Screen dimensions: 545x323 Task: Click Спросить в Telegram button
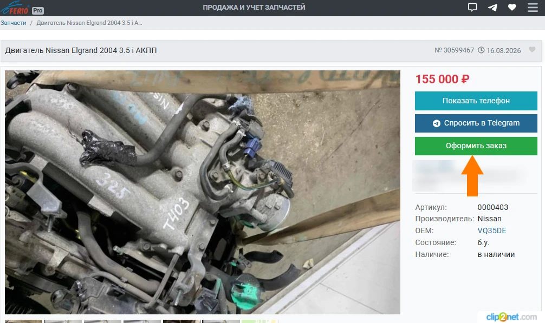click(x=476, y=123)
